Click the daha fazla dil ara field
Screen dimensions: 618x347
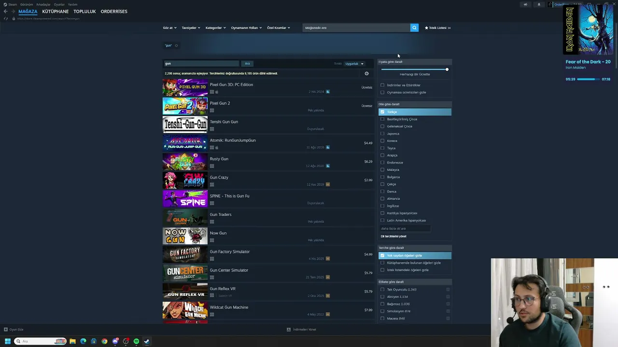point(405,228)
